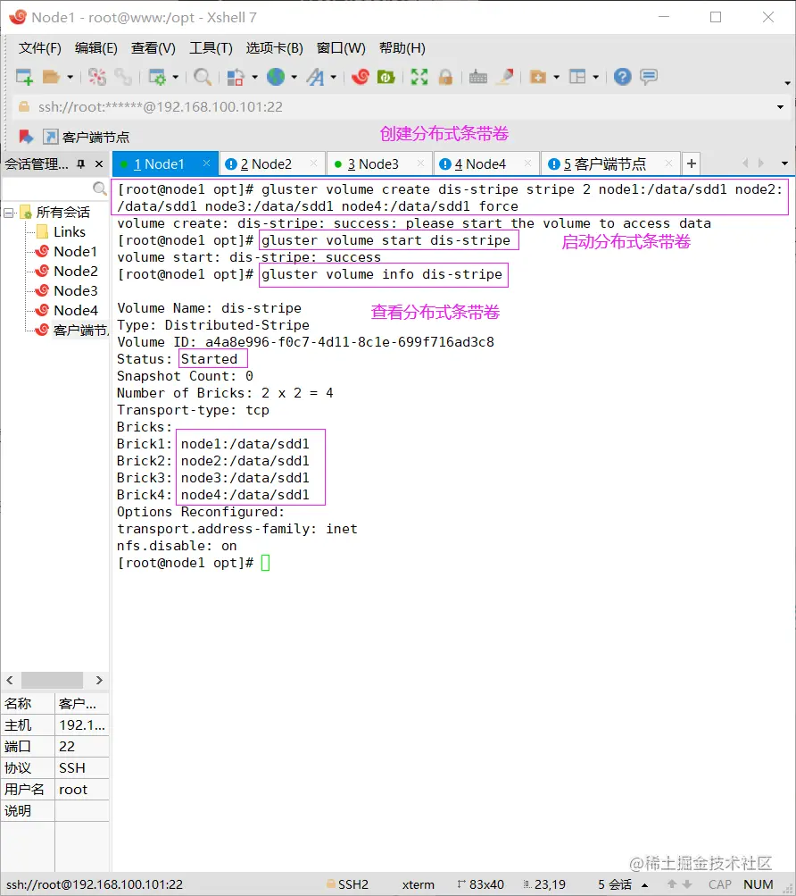
Task: Click the Open session folder icon
Action: point(52,77)
